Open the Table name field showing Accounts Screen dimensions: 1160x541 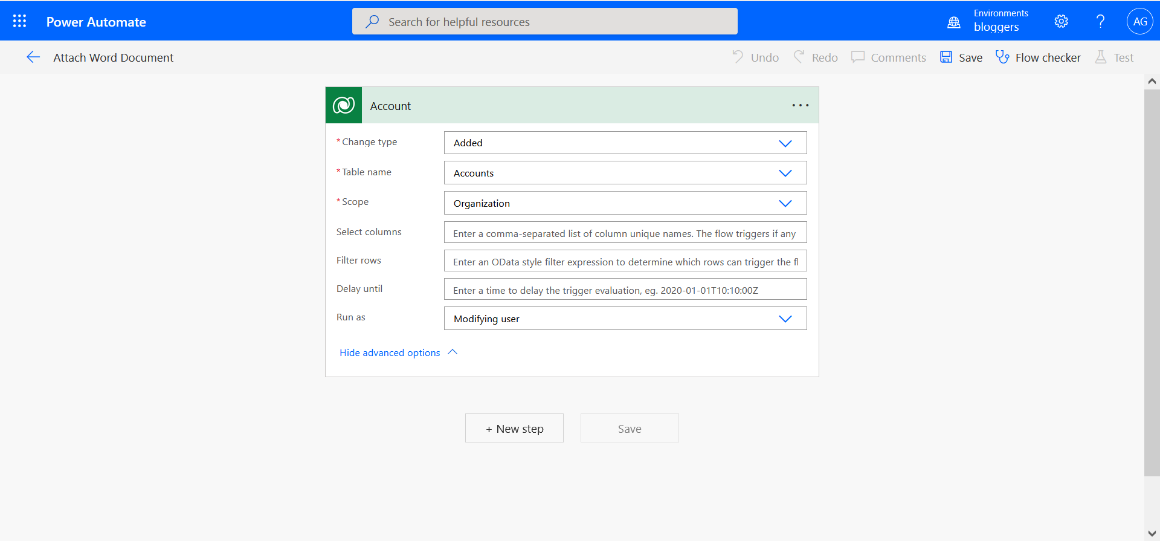click(625, 173)
